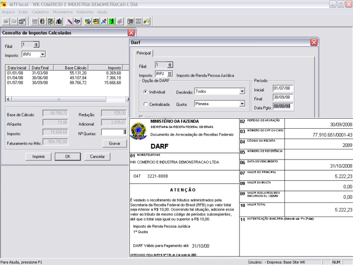
Task: Open Filial lookup icon in Darf window
Action: pyautogui.click(x=169, y=65)
